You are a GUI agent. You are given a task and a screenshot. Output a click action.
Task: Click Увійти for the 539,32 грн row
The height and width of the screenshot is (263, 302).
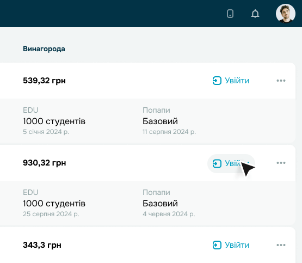(x=231, y=81)
